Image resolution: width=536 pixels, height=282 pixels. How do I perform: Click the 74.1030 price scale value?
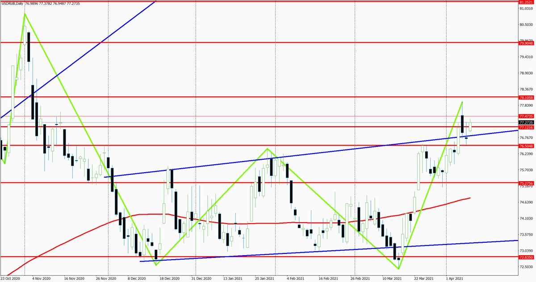tap(527, 218)
